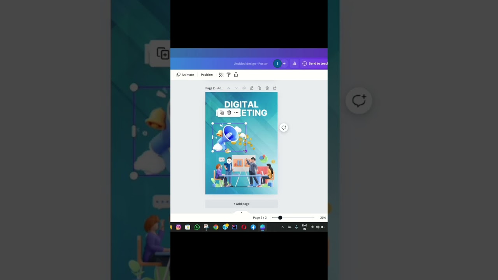The height and width of the screenshot is (280, 498).
Task: Click the rotate handle below the megaphone
Action: 229,161
